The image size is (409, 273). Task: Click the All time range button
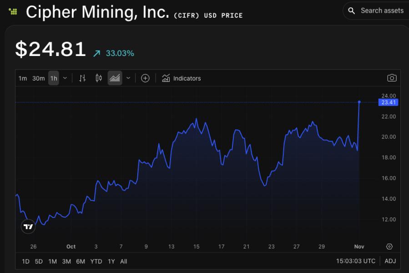[x=123, y=261]
